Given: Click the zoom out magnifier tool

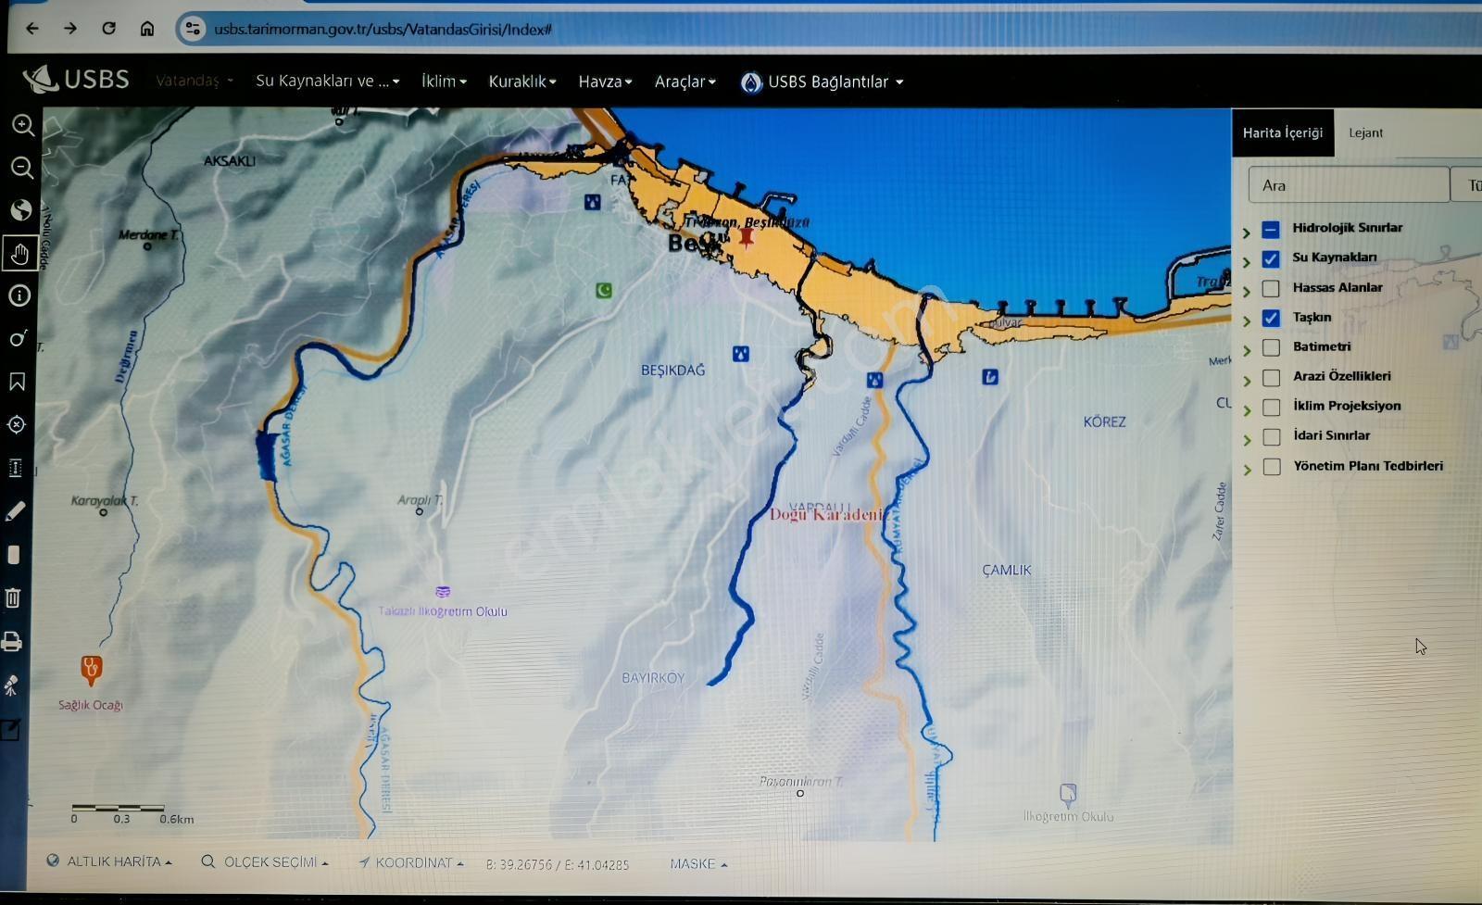Looking at the screenshot, I should click(22, 168).
